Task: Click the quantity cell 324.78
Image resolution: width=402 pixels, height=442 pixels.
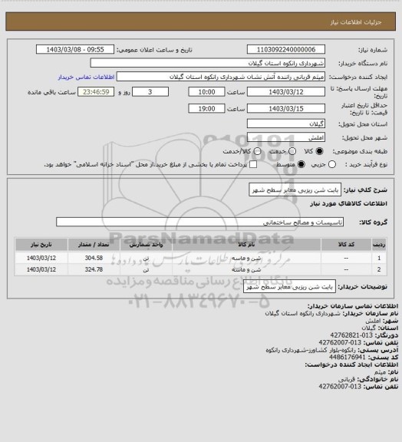Action: tap(94, 269)
